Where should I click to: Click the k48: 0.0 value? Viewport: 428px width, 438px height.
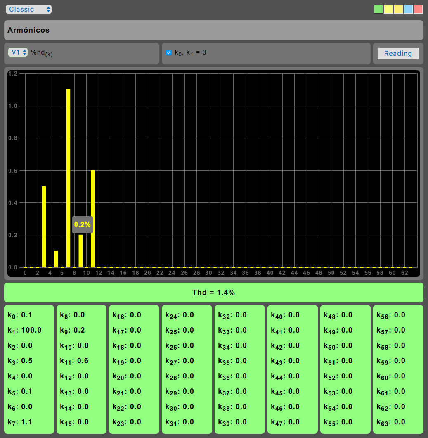[x=338, y=315]
